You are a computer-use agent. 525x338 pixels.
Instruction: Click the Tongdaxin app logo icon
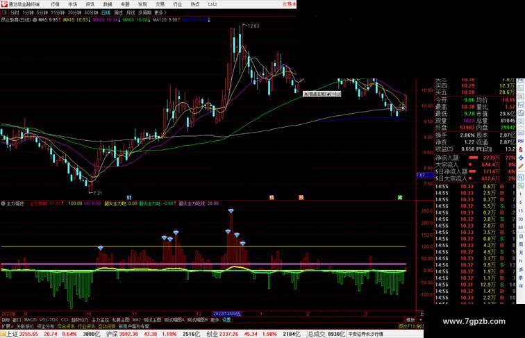4,4
